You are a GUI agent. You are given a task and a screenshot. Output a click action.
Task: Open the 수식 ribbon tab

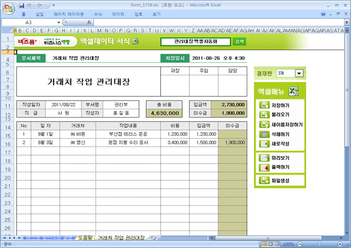pos(98,14)
